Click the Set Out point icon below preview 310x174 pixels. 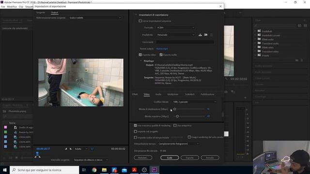click(x=71, y=149)
